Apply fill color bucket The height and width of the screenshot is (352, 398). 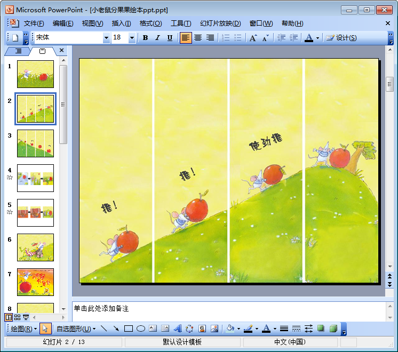click(x=230, y=329)
